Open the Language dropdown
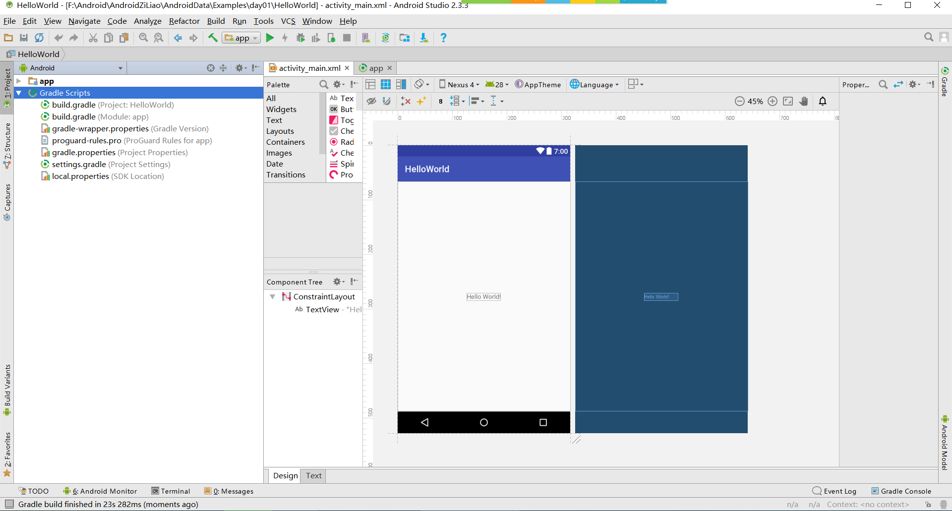 pos(595,84)
